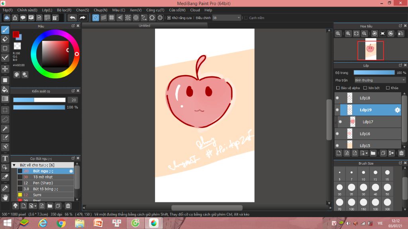The image size is (408, 229).
Task: Delete brush using trash icon in brush panel
Action: pyautogui.click(x=68, y=206)
